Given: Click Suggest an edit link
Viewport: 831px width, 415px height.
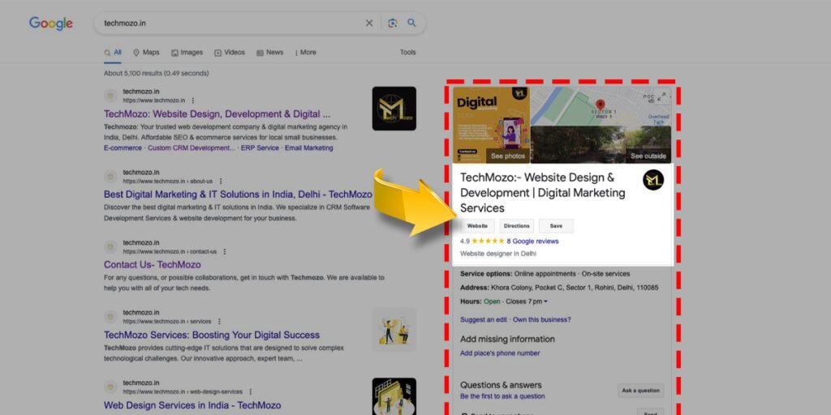Looking at the screenshot, I should (484, 319).
